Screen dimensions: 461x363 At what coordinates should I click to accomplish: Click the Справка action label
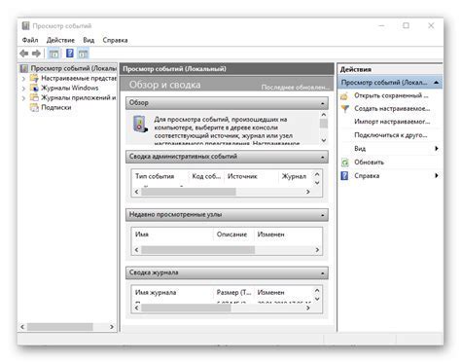(367, 176)
